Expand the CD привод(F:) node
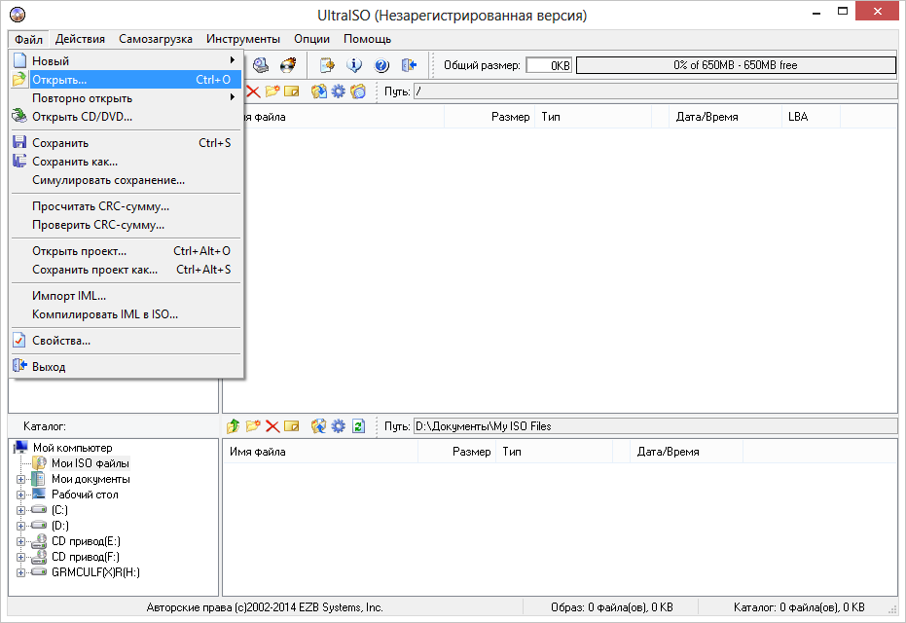Image resolution: width=906 pixels, height=623 pixels. tap(20, 557)
